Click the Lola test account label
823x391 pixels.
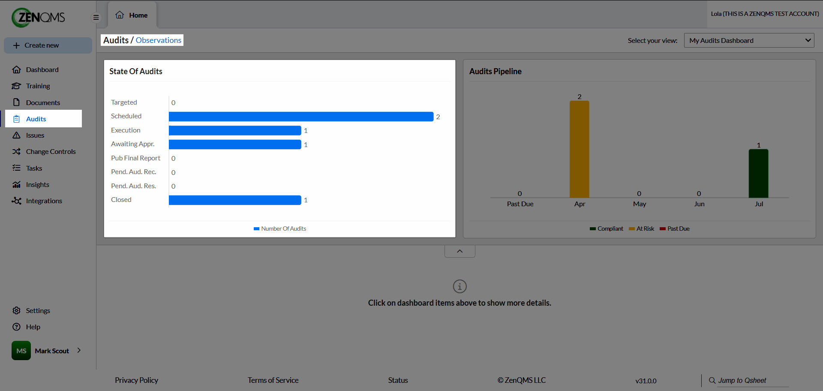(x=765, y=14)
